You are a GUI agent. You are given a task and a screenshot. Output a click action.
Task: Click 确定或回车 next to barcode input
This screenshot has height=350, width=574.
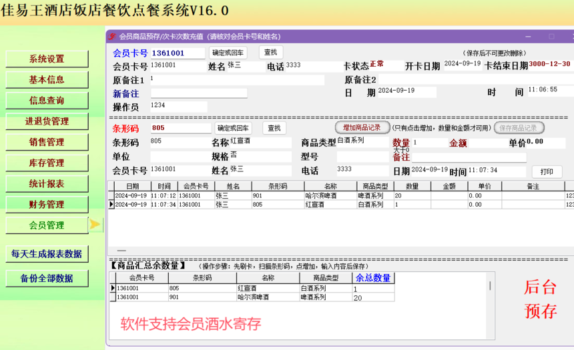tap(233, 128)
